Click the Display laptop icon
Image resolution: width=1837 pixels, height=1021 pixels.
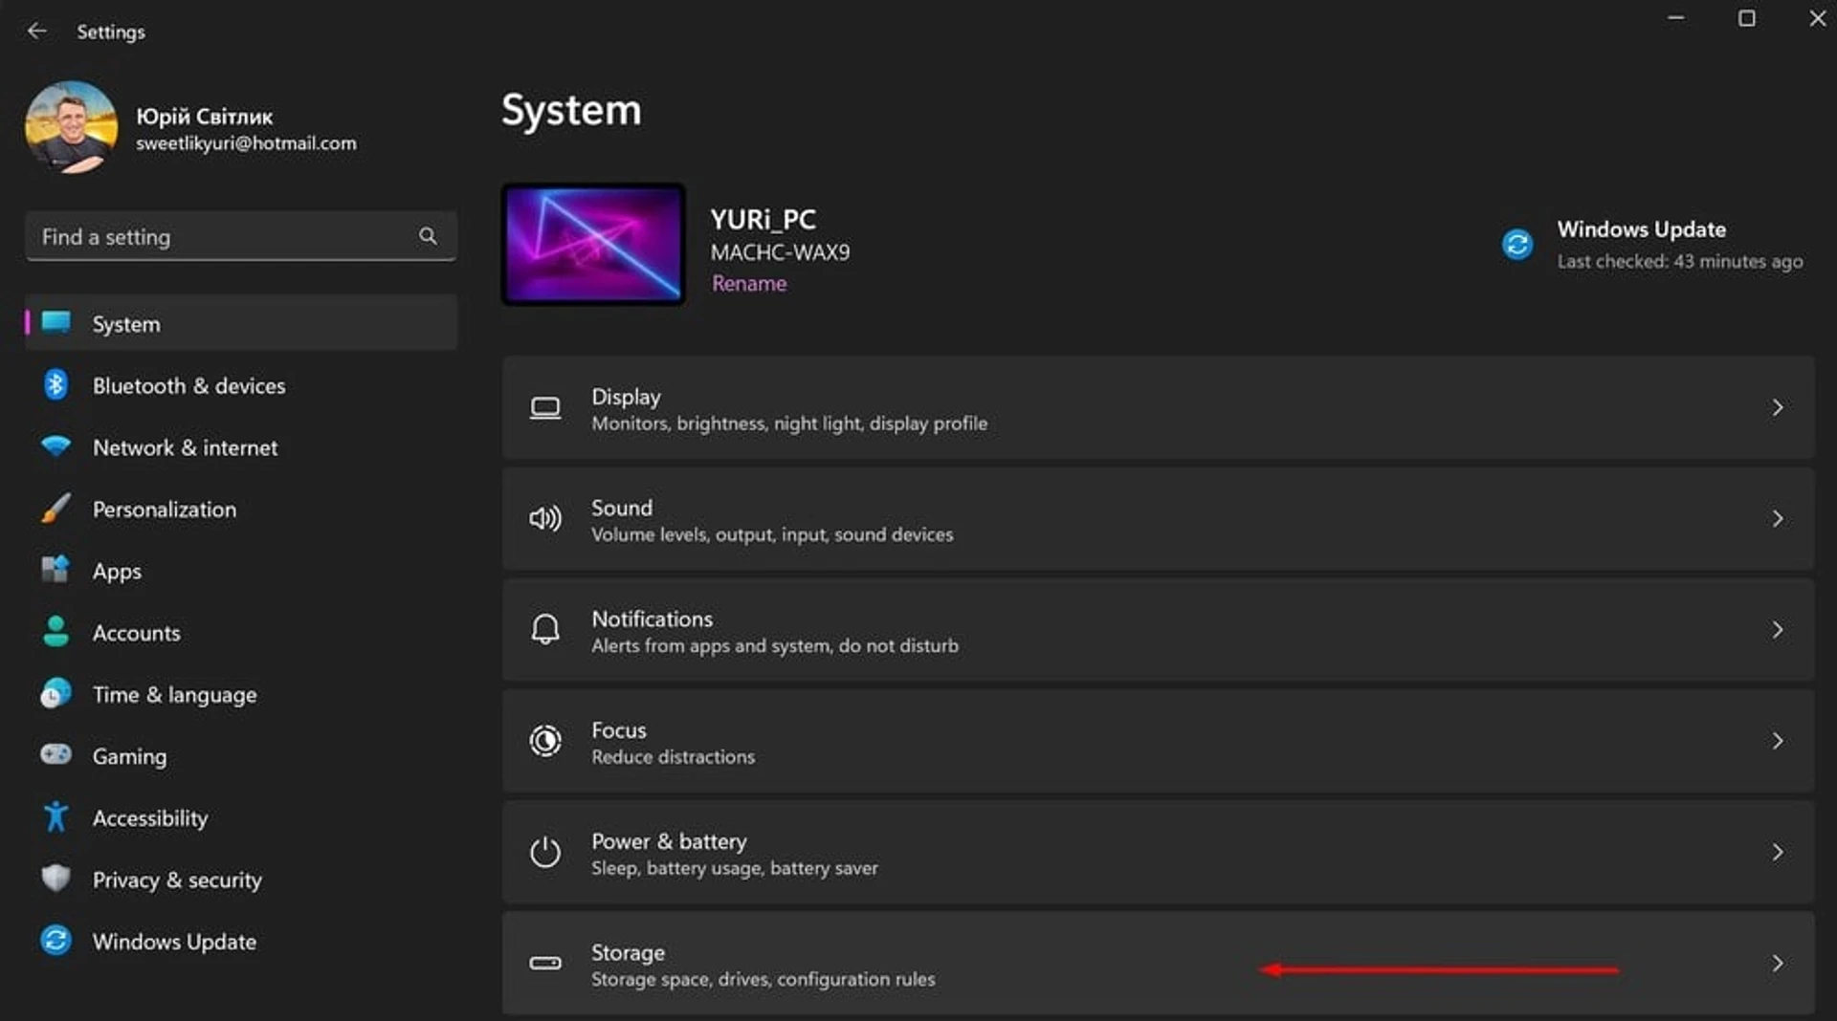pyautogui.click(x=545, y=408)
